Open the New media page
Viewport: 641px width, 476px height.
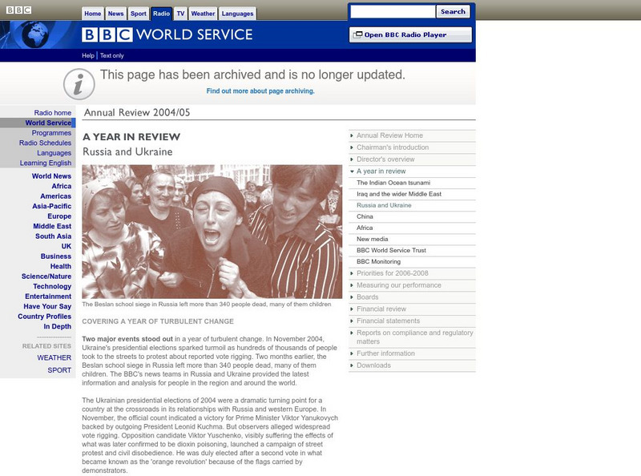(x=373, y=239)
